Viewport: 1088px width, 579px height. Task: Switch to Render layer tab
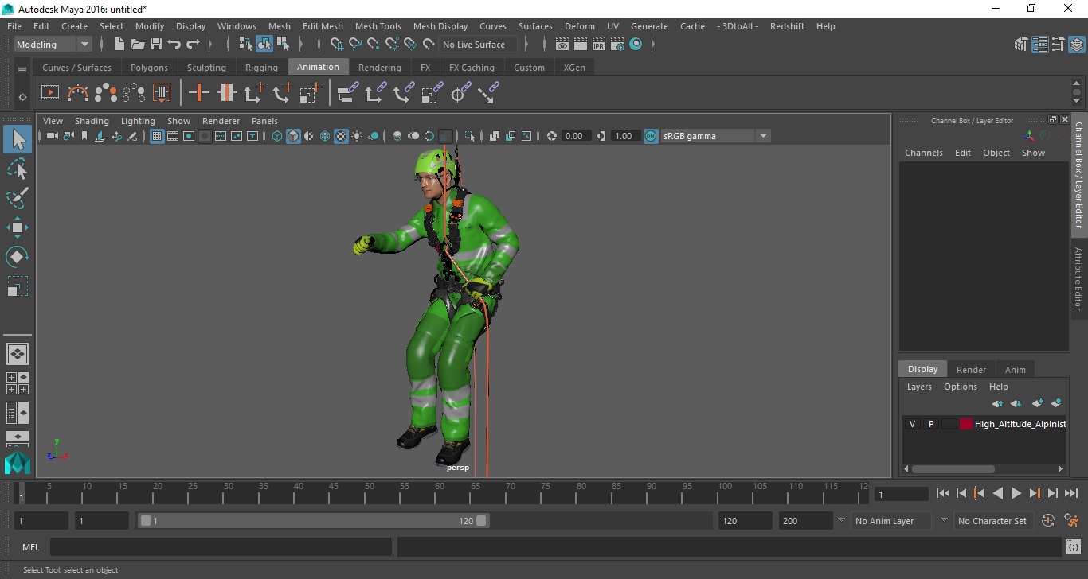coord(971,369)
